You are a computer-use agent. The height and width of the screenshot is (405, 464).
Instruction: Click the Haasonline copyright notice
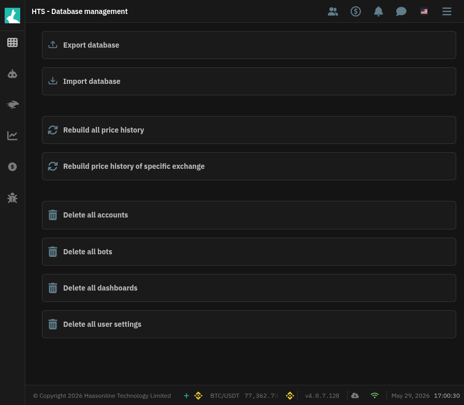pyautogui.click(x=102, y=396)
